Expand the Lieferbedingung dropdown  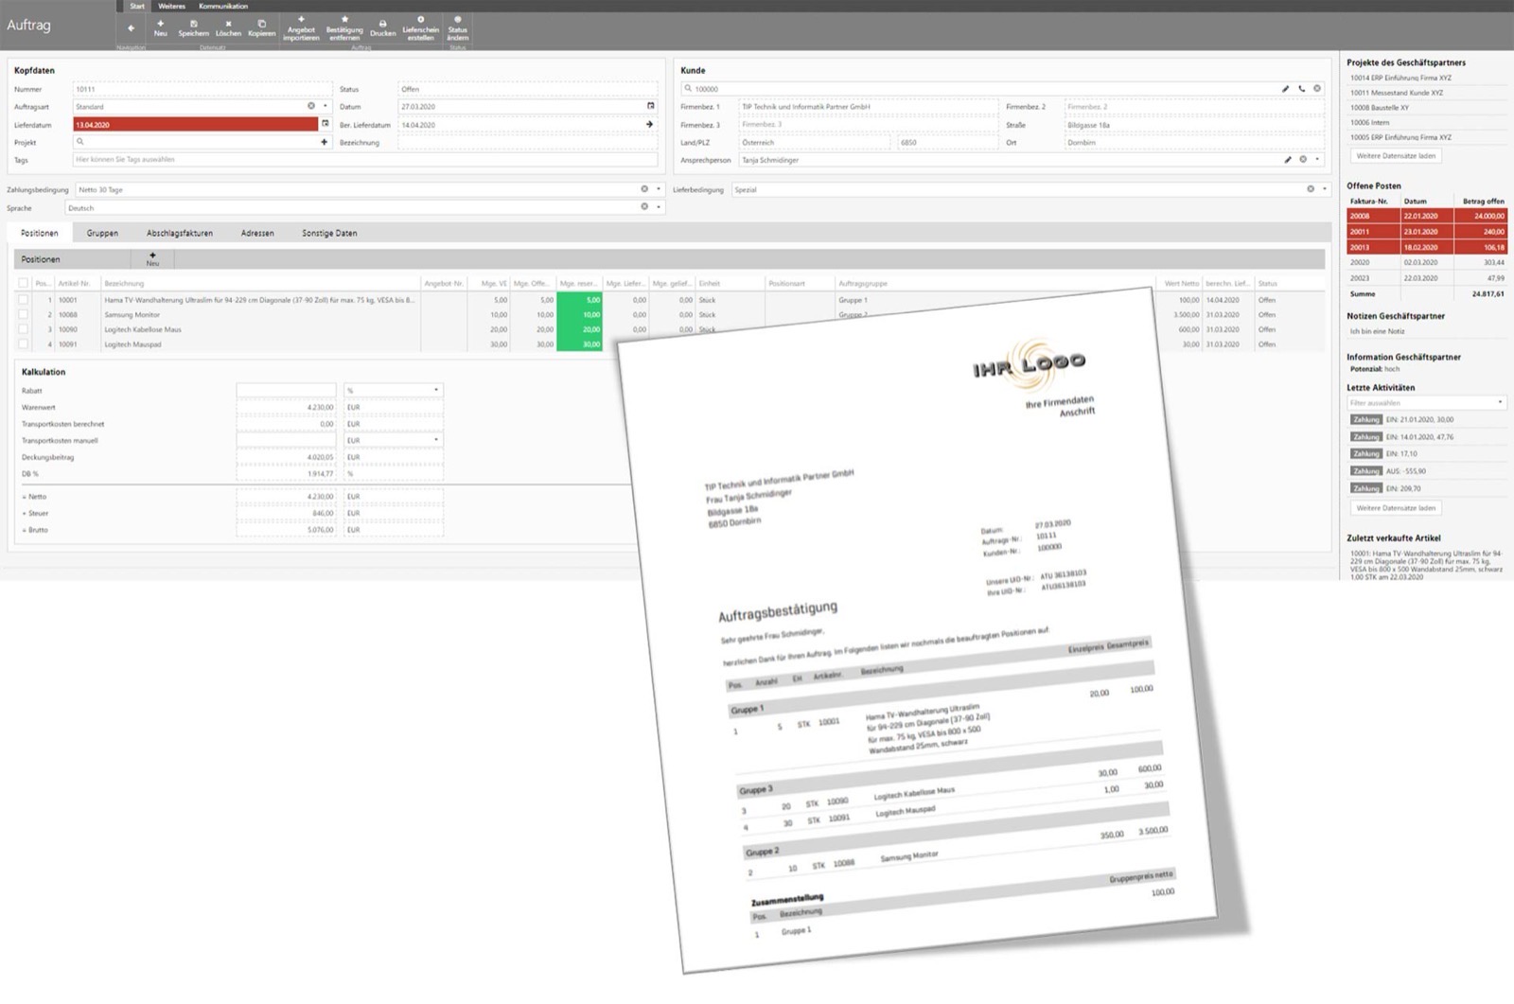pos(1324,189)
